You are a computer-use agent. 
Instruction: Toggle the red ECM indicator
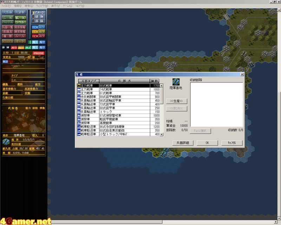tap(35, 36)
